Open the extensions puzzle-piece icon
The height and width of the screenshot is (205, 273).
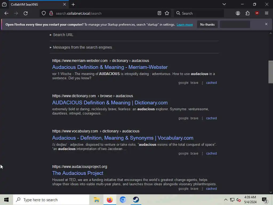tap(247, 13)
